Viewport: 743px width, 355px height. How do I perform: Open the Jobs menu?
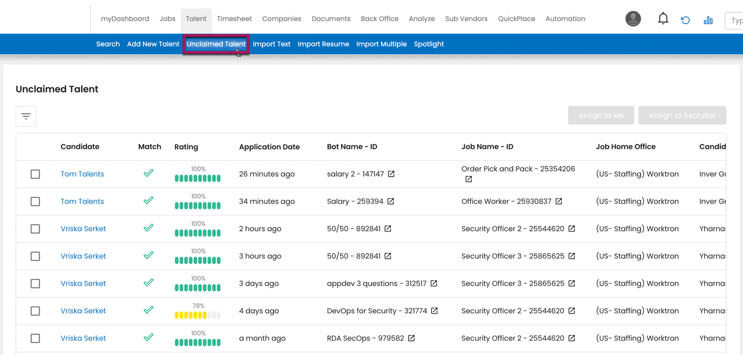tap(167, 19)
